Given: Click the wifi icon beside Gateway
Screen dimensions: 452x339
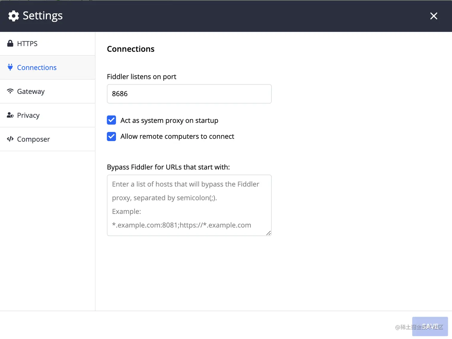Looking at the screenshot, I should [x=10, y=91].
